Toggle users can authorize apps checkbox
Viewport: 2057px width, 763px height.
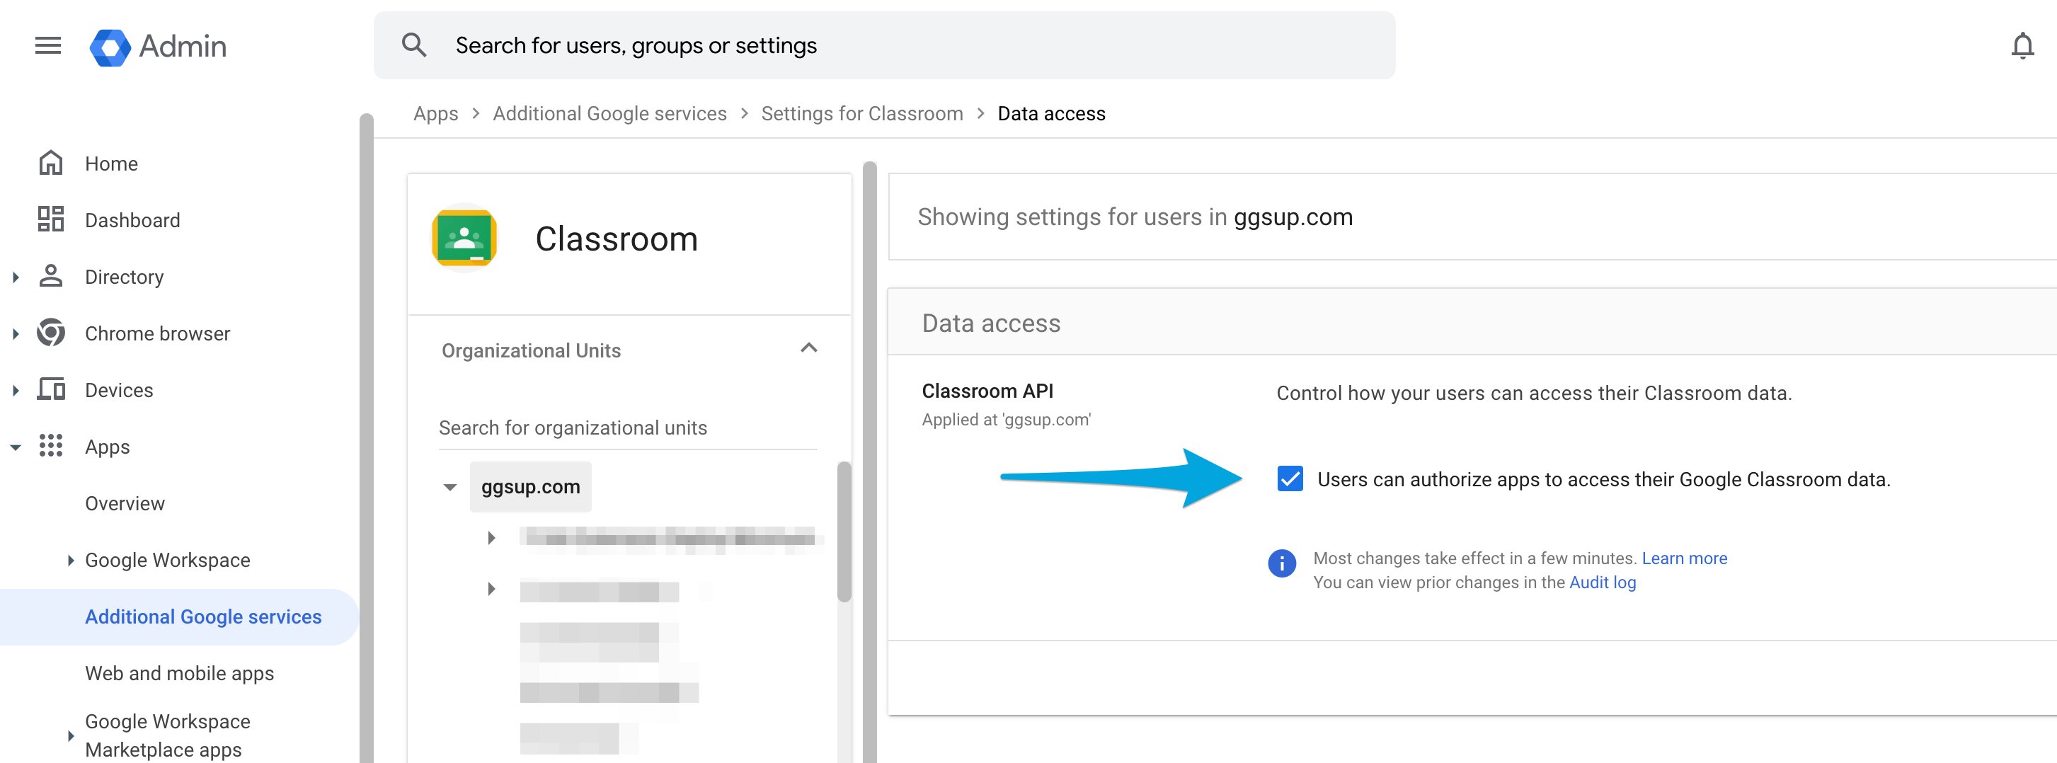click(1290, 479)
